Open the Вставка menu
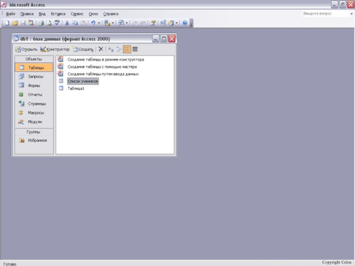Screen dimensions: 355x266 click(58, 14)
